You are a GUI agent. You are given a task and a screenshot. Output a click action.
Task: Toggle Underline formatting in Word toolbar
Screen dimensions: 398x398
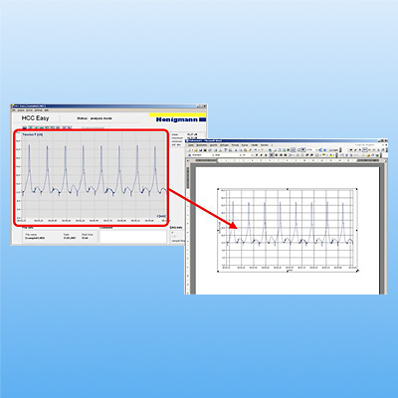tap(266, 155)
